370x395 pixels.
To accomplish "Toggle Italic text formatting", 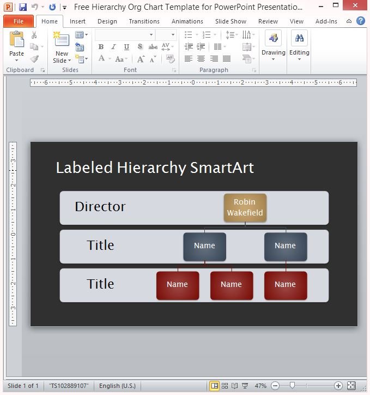I will tap(114, 47).
